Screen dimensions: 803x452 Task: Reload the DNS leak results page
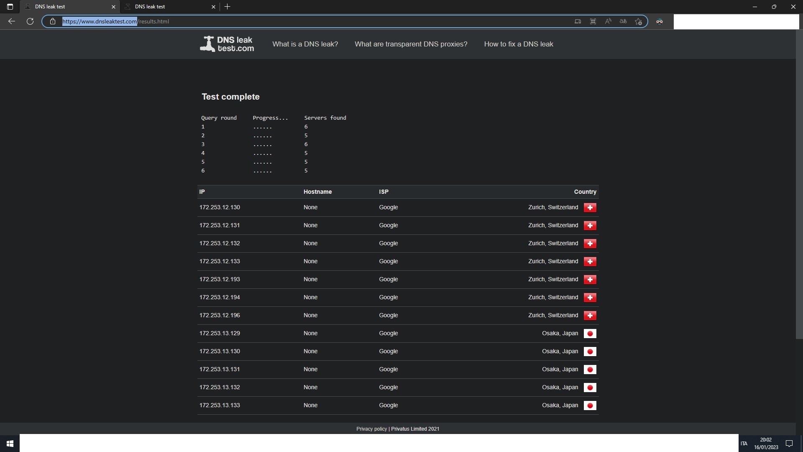click(x=30, y=21)
